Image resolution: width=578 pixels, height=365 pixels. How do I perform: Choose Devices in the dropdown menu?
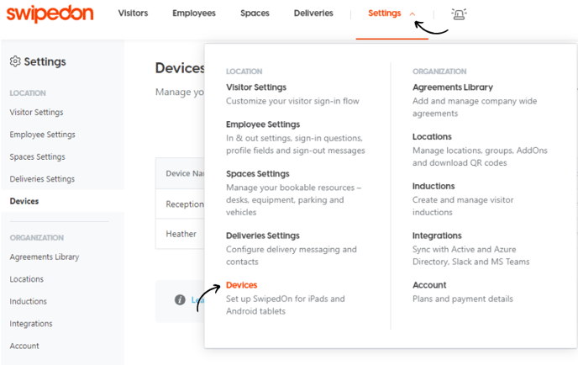point(241,285)
